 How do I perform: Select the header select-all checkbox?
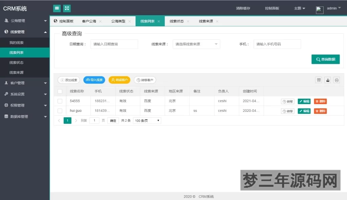pos(60,91)
